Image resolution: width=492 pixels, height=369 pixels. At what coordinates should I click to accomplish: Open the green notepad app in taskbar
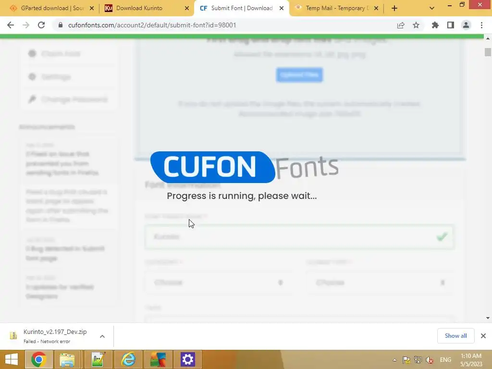click(x=98, y=359)
